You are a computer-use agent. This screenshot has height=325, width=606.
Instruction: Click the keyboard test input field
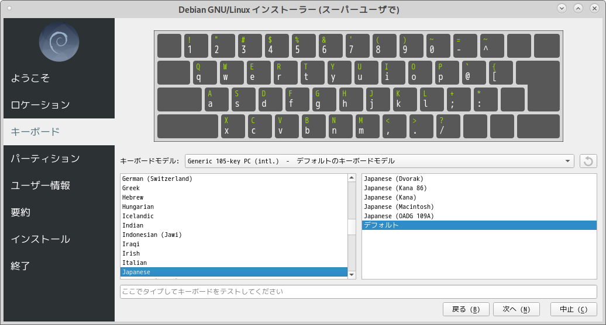click(x=358, y=292)
